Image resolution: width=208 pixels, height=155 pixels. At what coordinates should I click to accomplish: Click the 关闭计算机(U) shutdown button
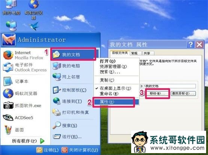(x=80, y=150)
